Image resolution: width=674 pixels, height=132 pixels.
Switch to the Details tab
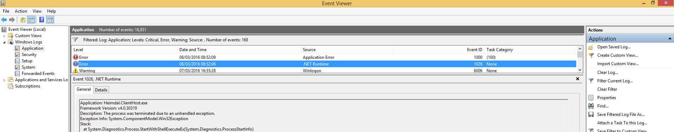point(101,90)
